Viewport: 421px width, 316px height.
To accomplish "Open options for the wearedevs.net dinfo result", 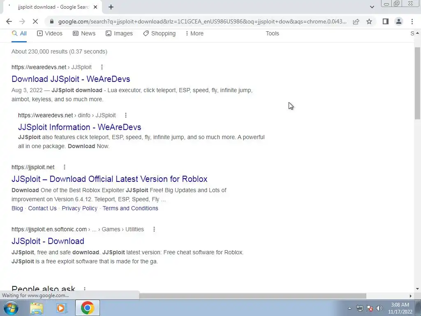I will click(x=126, y=115).
